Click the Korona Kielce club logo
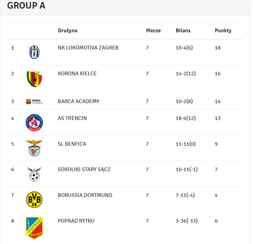The image size is (253, 244). (34, 79)
